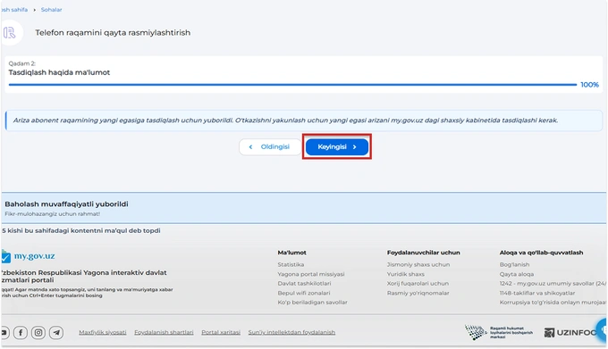Open the Maxfiylik siyosati link
The height and width of the screenshot is (349, 608).
[103, 332]
